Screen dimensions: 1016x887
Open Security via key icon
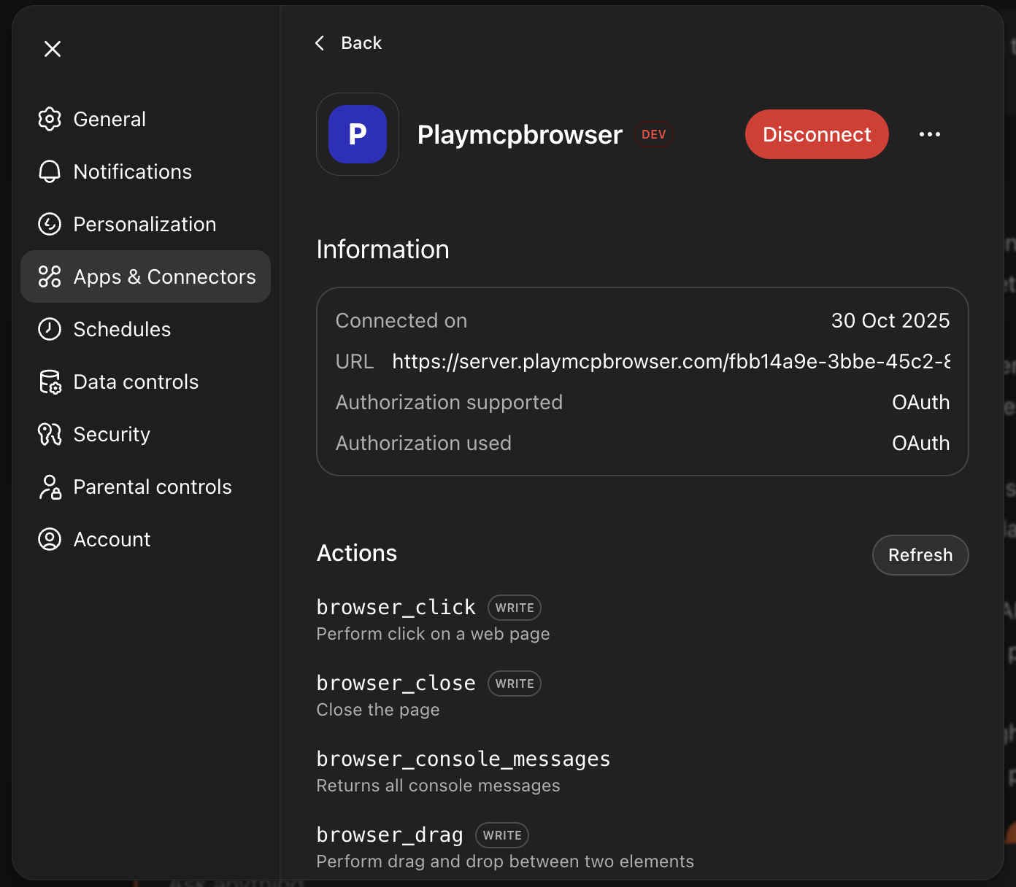(x=48, y=434)
